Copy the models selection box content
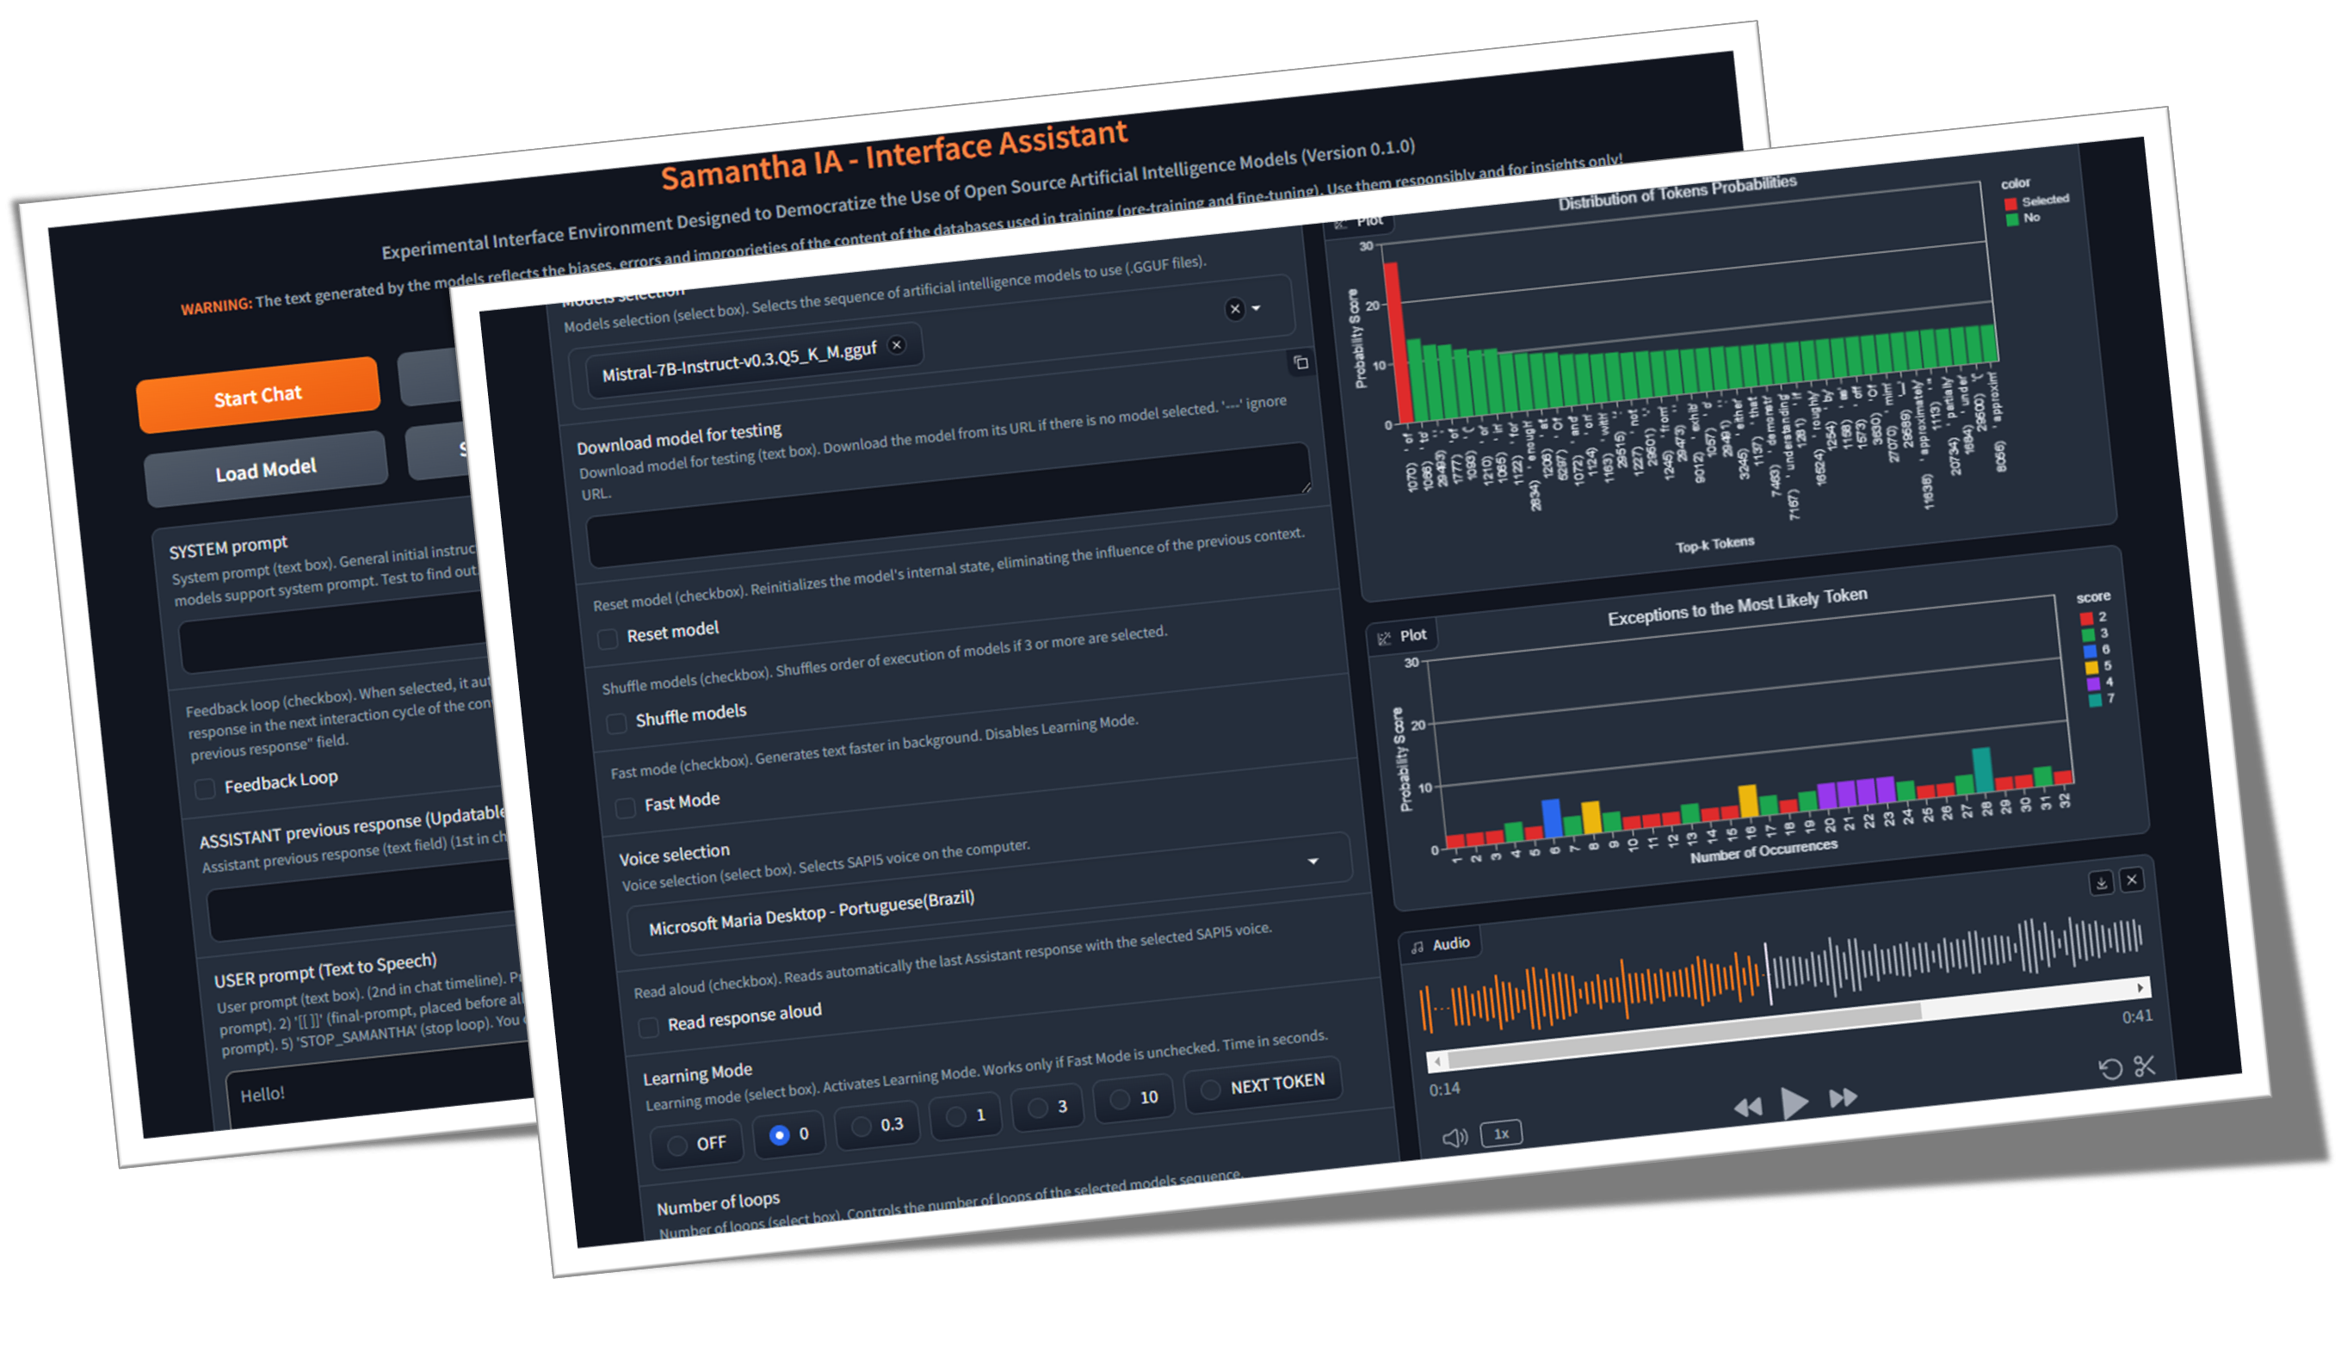Viewport: 2341px width, 1359px height. 1300,362
